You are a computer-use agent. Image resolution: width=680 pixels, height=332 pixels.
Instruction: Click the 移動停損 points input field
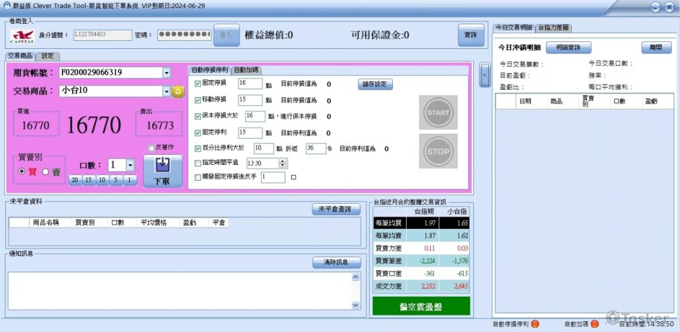250,100
